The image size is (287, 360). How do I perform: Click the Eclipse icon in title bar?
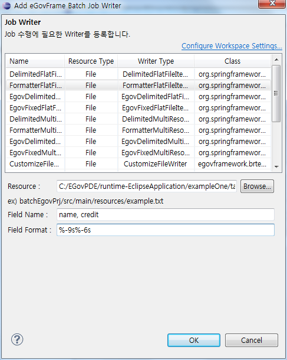6,5
